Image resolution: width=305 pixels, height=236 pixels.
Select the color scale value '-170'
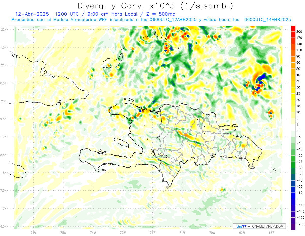[300, 218]
